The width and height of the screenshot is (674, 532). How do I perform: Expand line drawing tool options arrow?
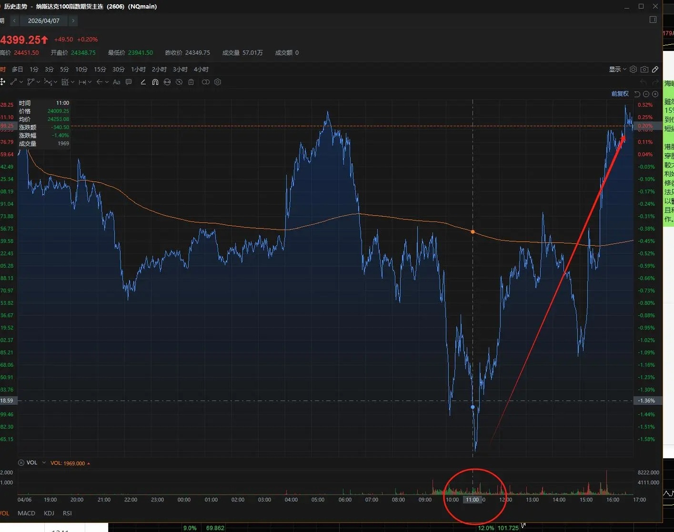point(21,82)
